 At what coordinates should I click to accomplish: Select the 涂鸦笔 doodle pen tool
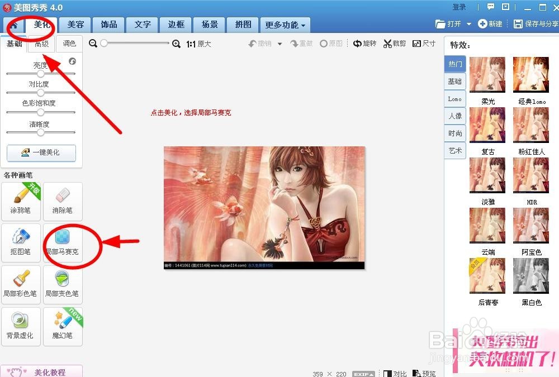pyautogui.click(x=21, y=201)
